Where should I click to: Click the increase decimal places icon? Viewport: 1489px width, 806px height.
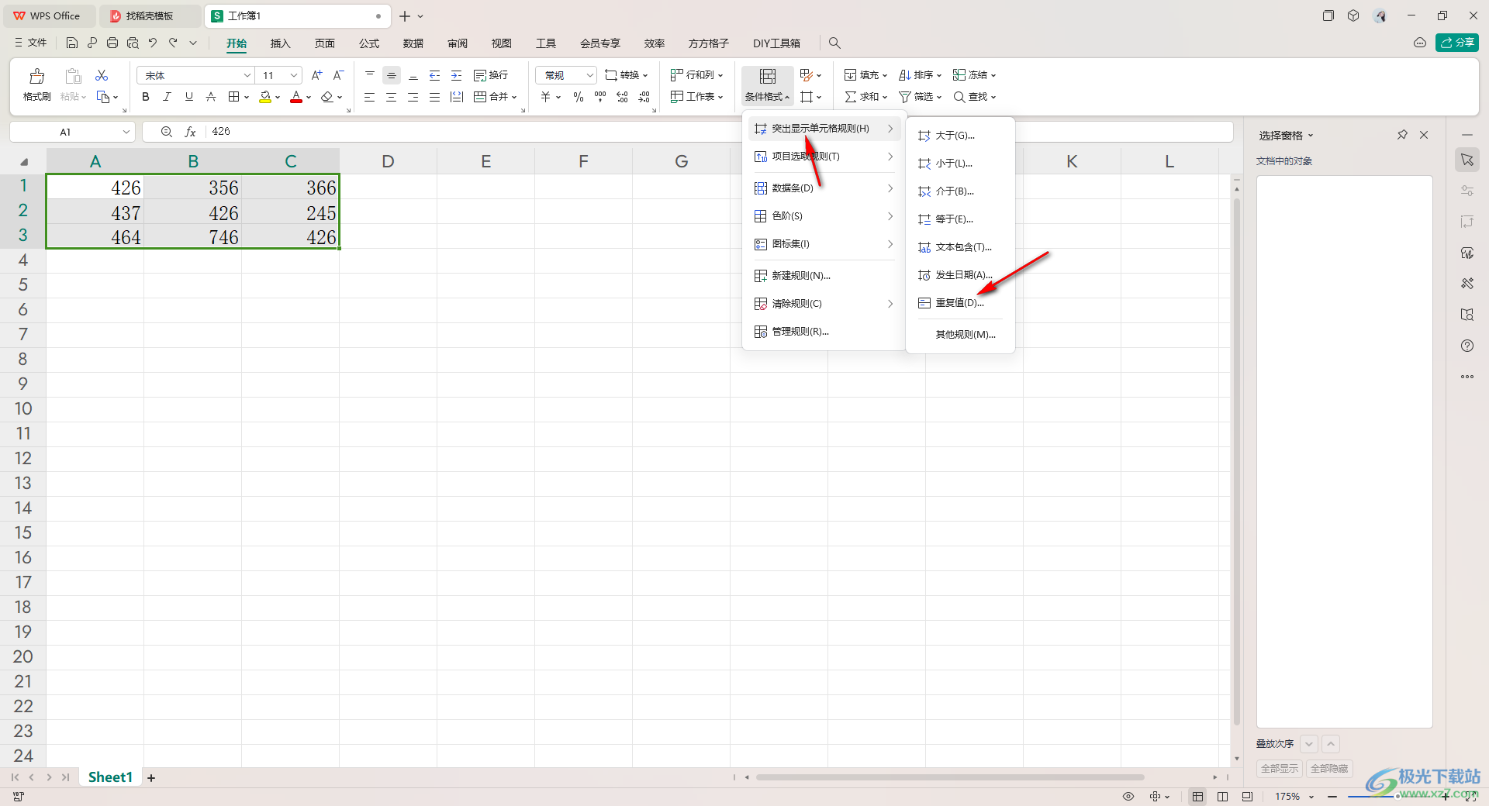(622, 97)
